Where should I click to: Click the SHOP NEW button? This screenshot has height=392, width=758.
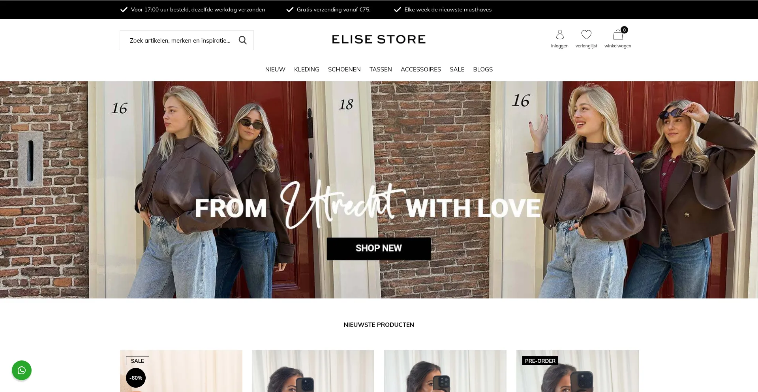click(379, 249)
